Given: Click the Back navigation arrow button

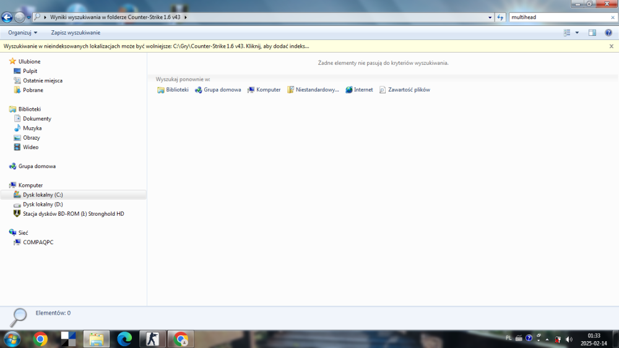Looking at the screenshot, I should click(7, 17).
